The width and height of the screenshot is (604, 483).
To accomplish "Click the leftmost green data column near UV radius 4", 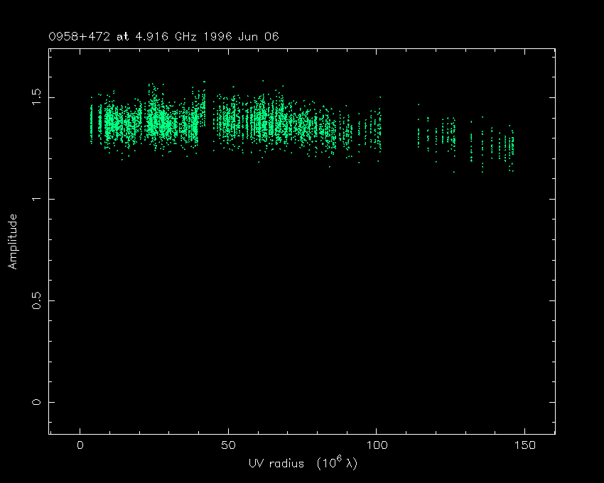I will click(91, 122).
